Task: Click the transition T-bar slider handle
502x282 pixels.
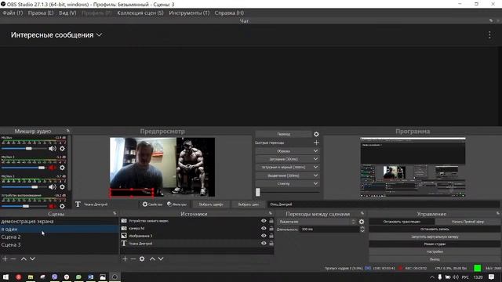Action: pos(258,192)
